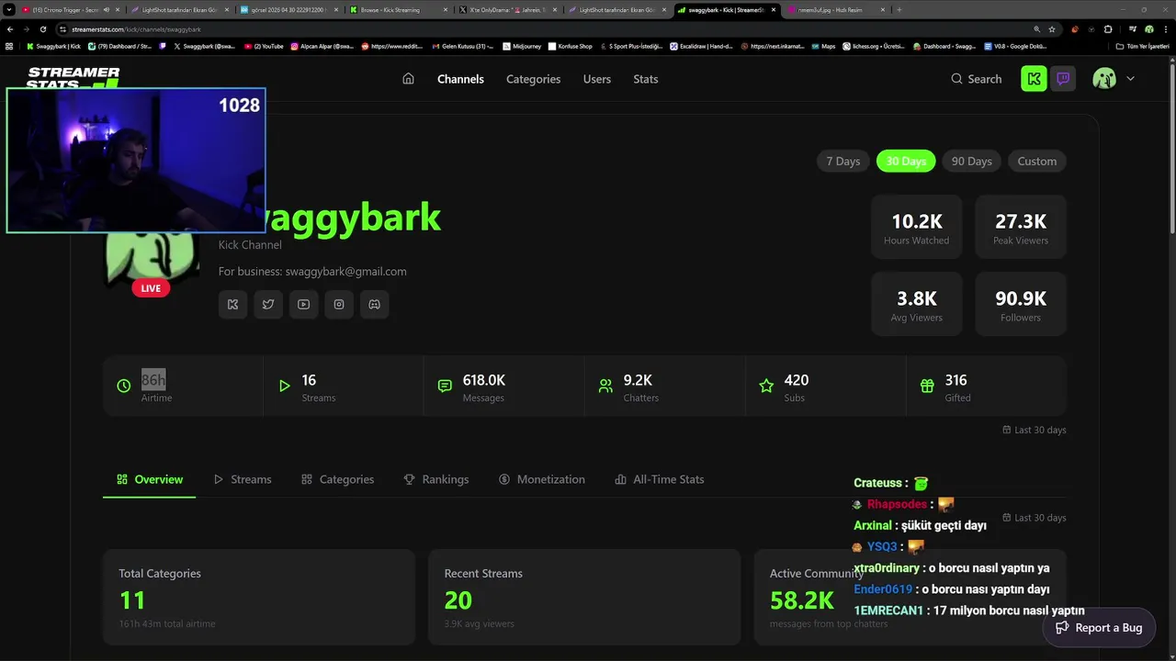Click the Gifted present icon
Image resolution: width=1176 pixels, height=661 pixels.
927,387
